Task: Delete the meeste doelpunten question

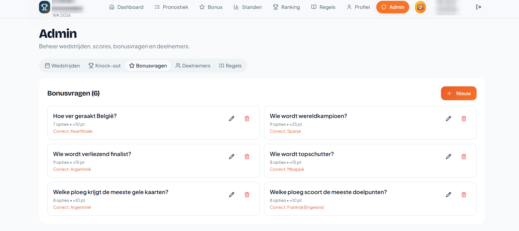Action: click(x=464, y=195)
